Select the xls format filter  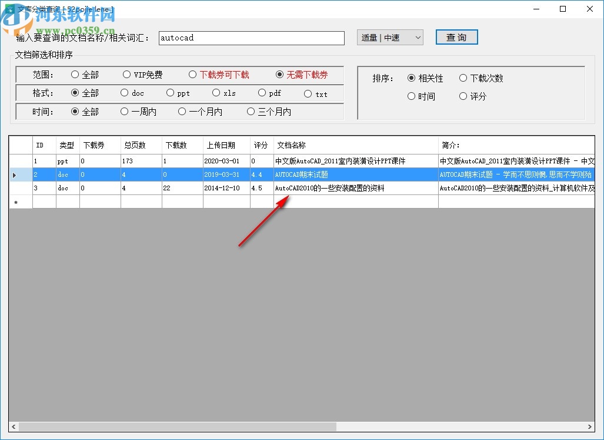[x=216, y=93]
